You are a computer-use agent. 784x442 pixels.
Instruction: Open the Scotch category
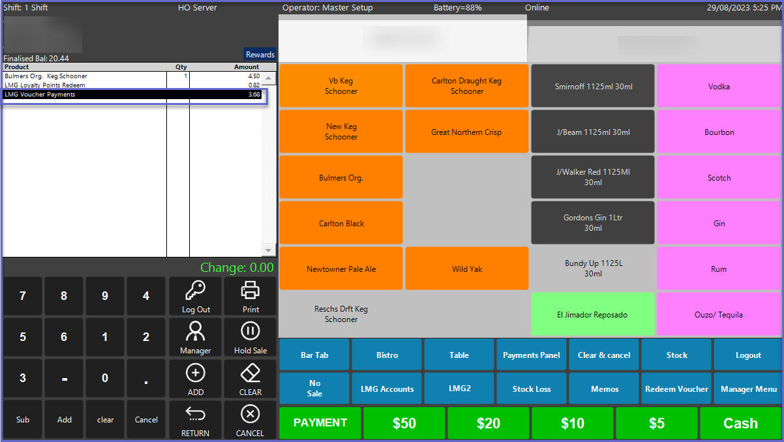click(x=719, y=177)
